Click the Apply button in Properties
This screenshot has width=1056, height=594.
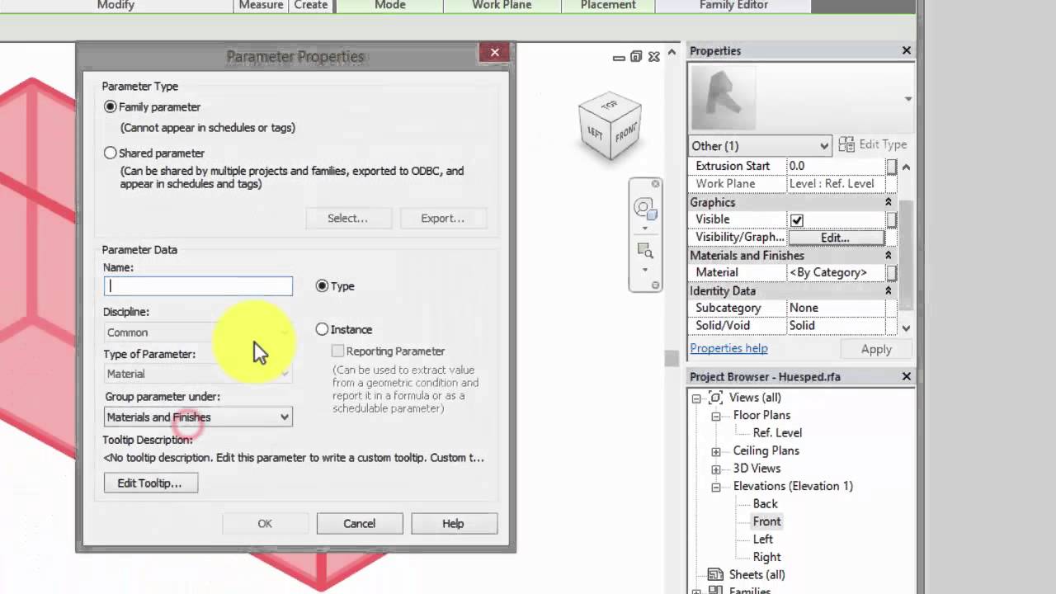(x=876, y=350)
